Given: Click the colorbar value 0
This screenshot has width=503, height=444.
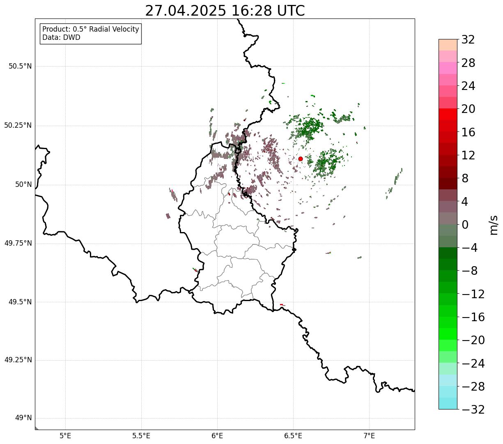Looking at the screenshot, I should coord(465,225).
